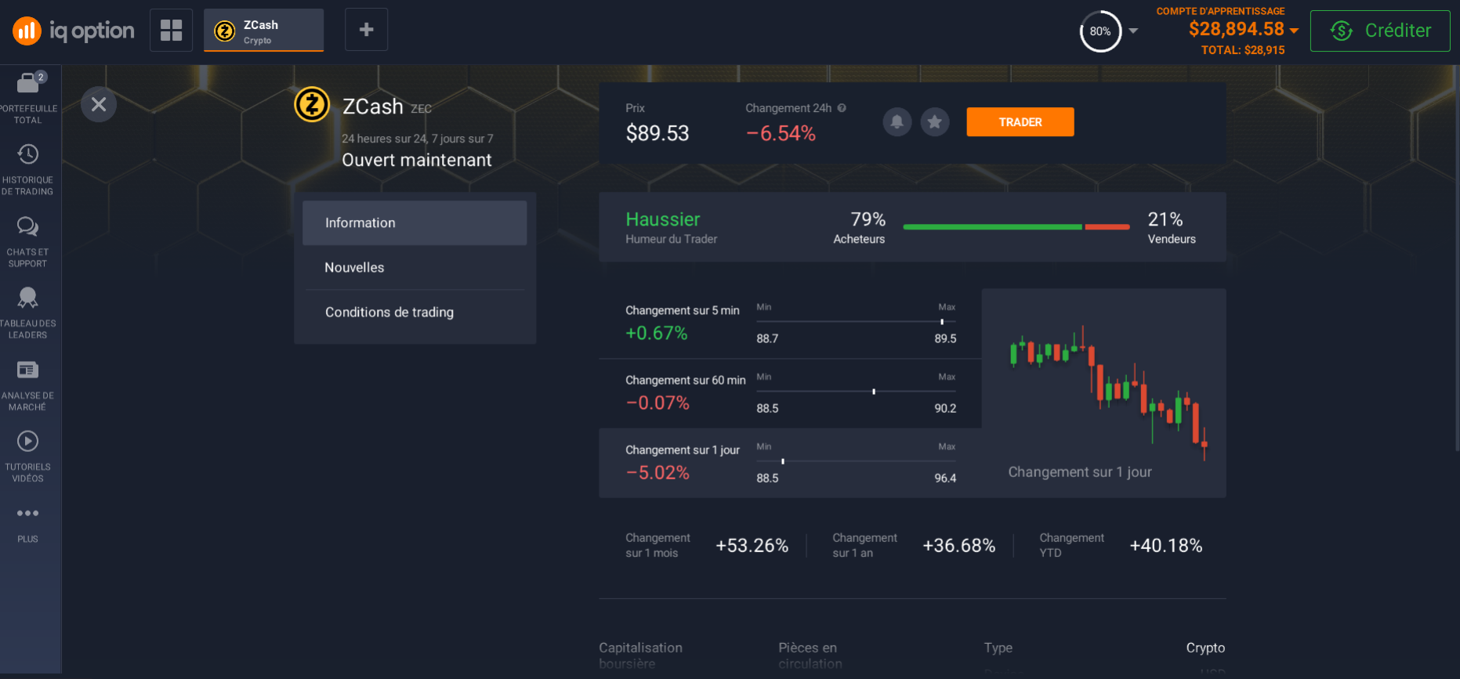This screenshot has height=679, width=1460.
Task: Click the price value $89.53
Action: (658, 133)
